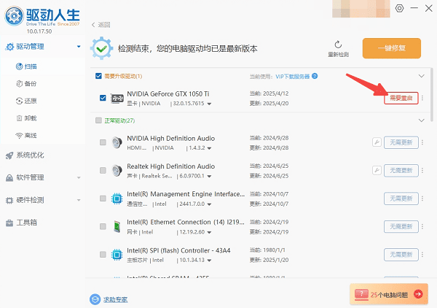The height and width of the screenshot is (308, 437).
Task: Uncheck the NVIDIA GeForce GTX 1050 Ti checkbox
Action: tap(103, 98)
